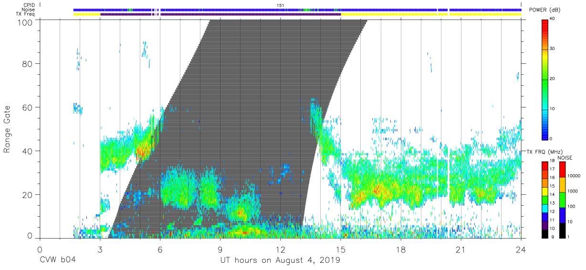Click the x-axis tick label '24'
586x270 pixels.
point(521,250)
